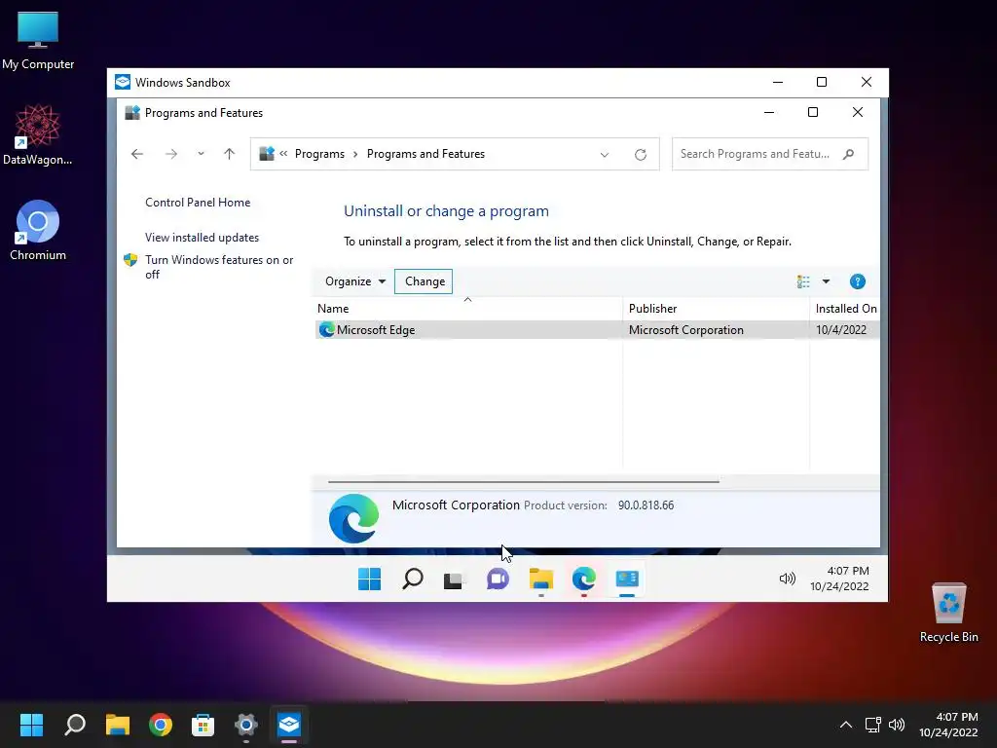Open My Computer desktop icon
997x748 pixels.
coord(38,41)
